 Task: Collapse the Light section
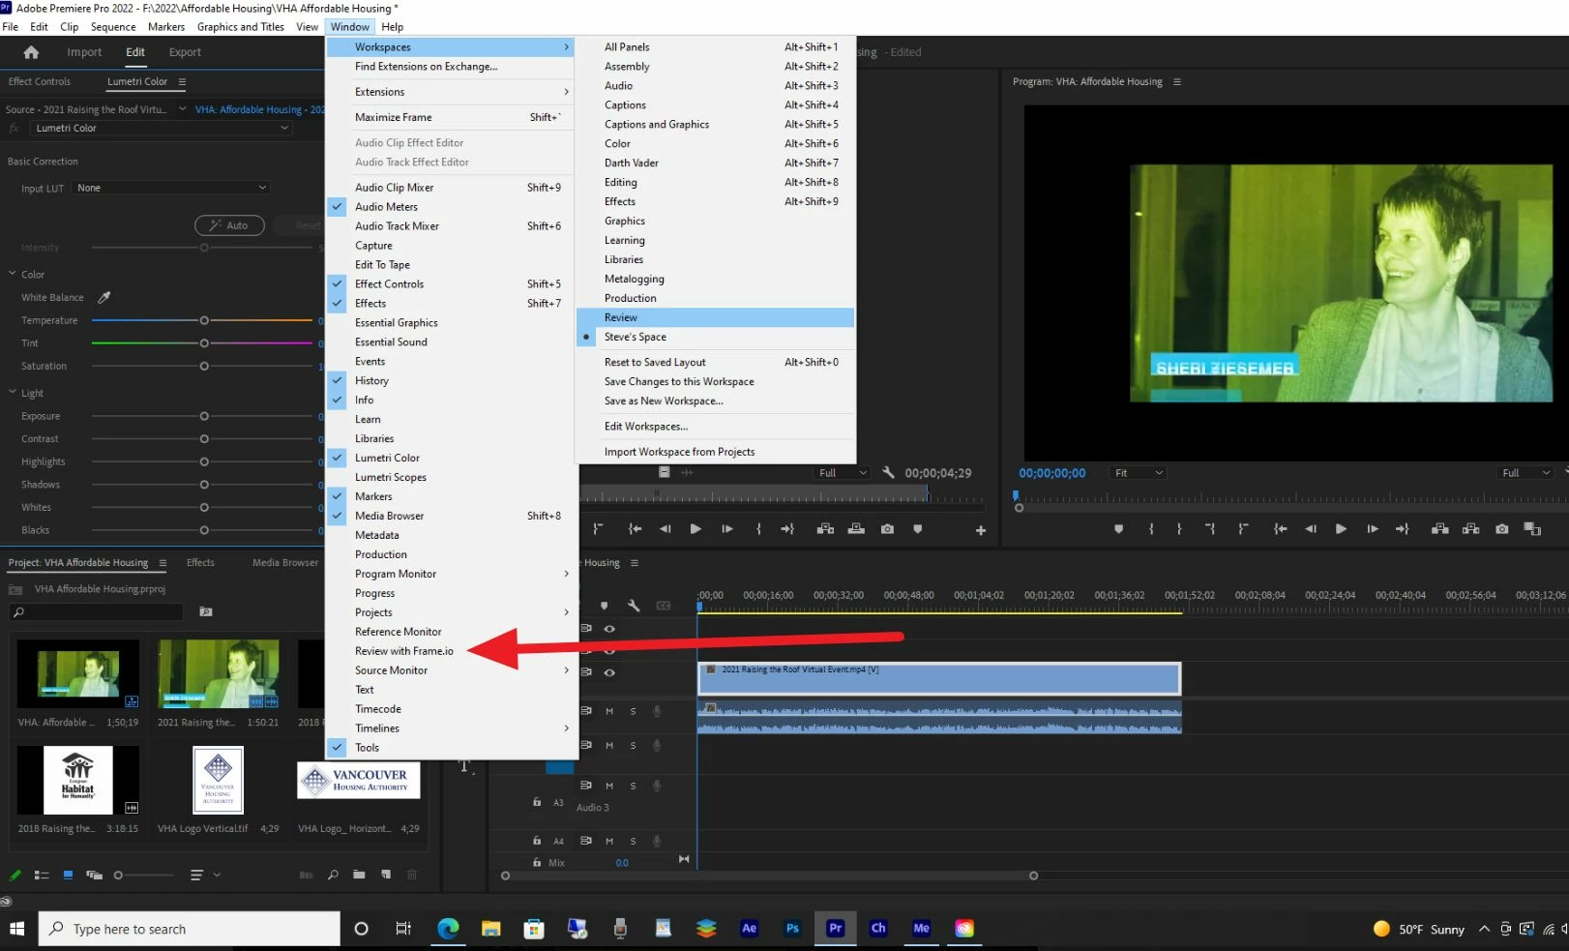(13, 393)
